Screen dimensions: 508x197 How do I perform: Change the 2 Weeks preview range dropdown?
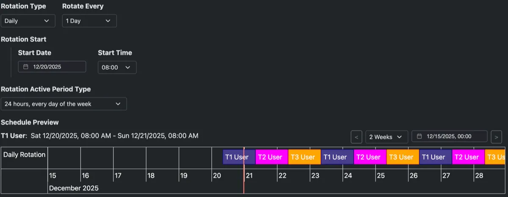[x=387, y=137]
